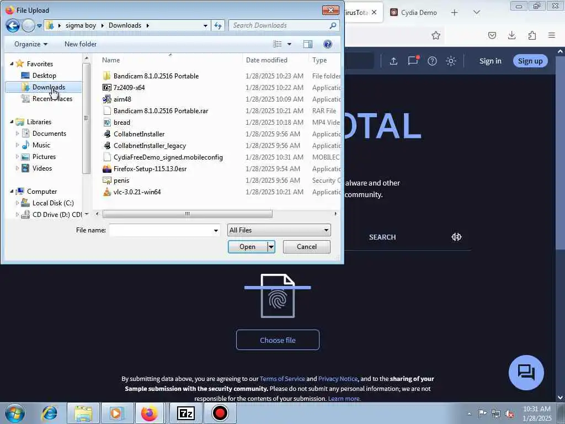The width and height of the screenshot is (565, 424).
Task: Change view using the views icon
Action: [x=278, y=44]
